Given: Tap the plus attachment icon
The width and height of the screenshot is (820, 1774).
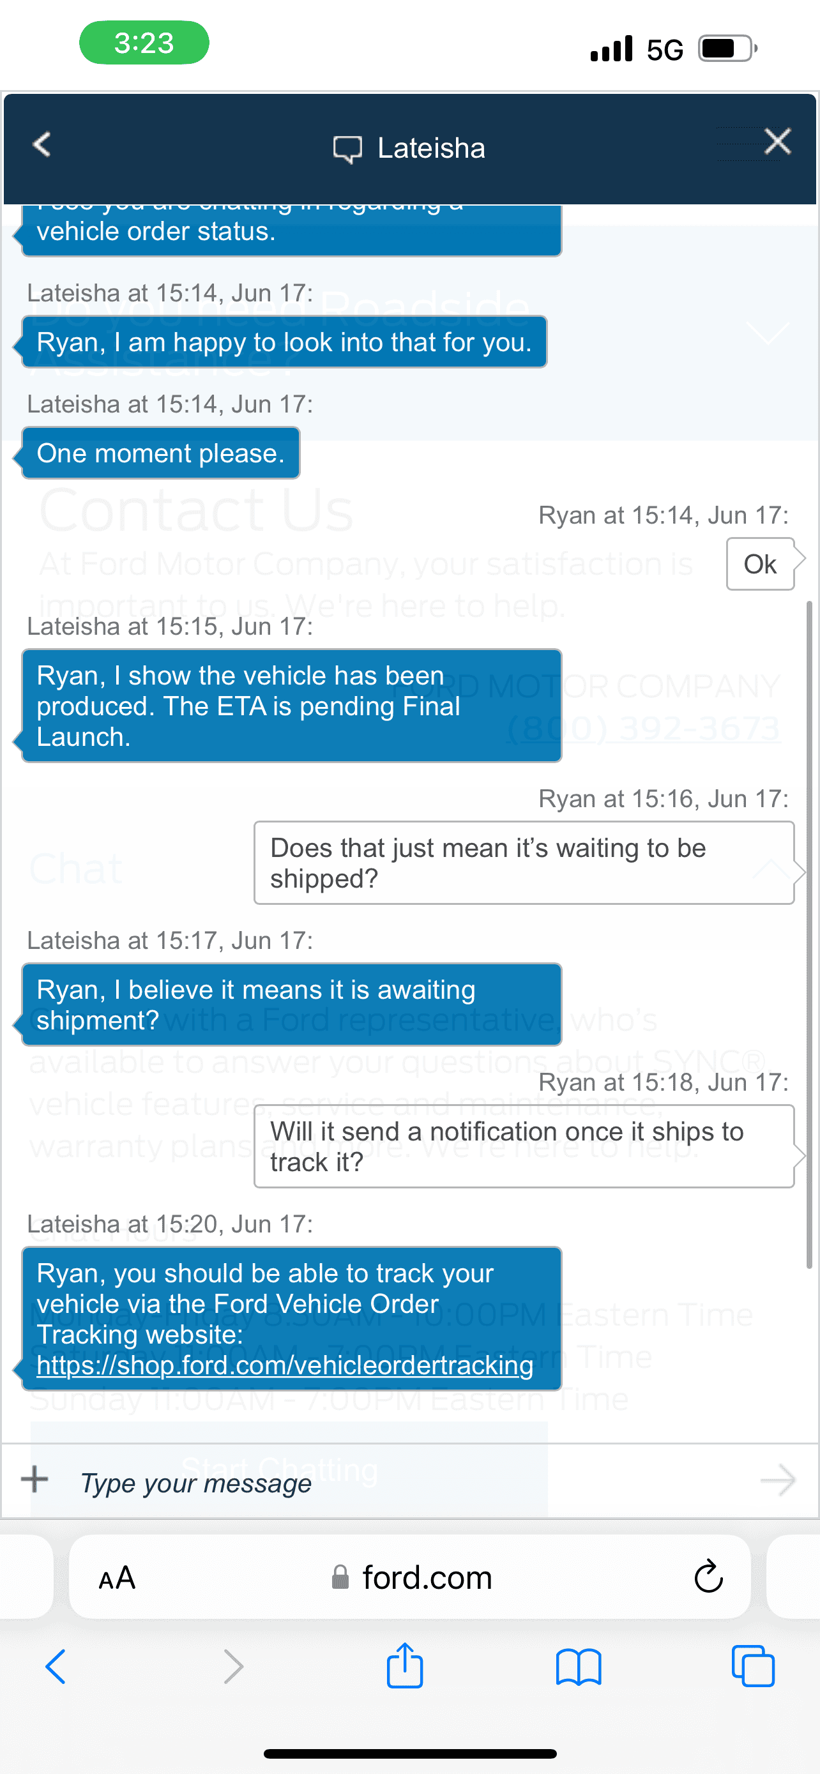Looking at the screenshot, I should (x=34, y=1478).
